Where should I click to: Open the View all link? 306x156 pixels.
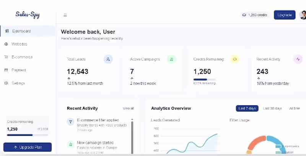coord(129,108)
